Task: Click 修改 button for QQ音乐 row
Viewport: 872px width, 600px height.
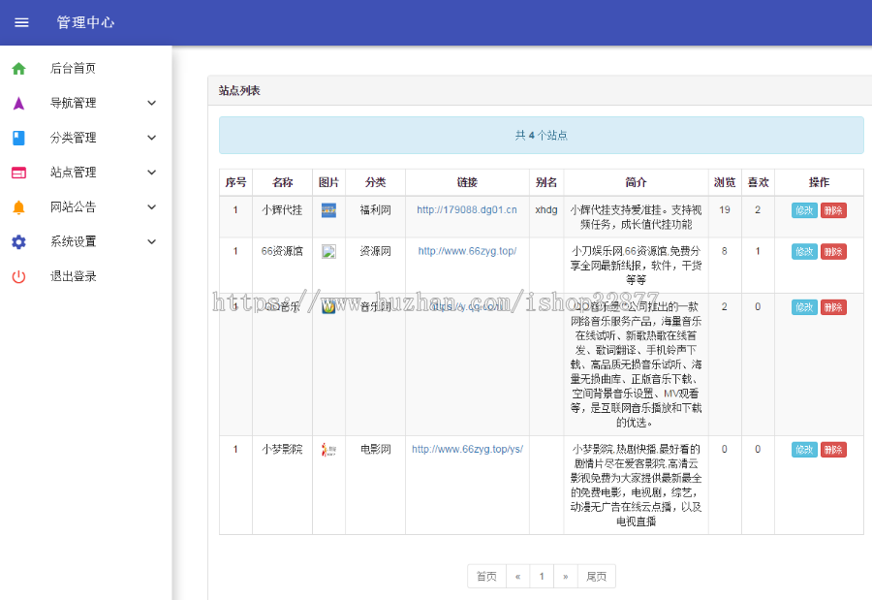Action: click(804, 307)
